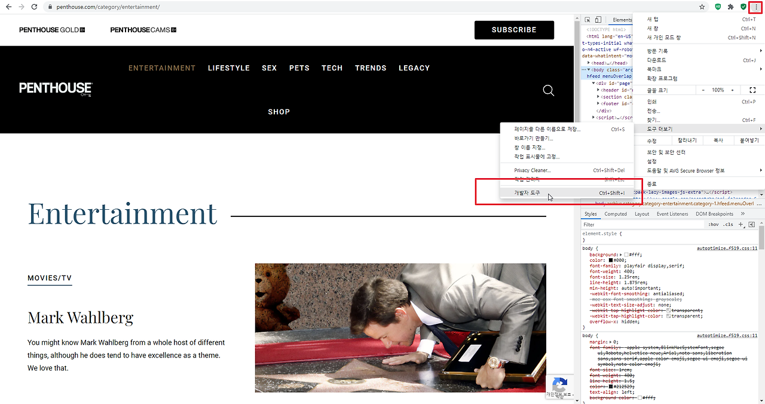Click the Styles Filter input field
This screenshot has height=404, width=765.
point(642,225)
